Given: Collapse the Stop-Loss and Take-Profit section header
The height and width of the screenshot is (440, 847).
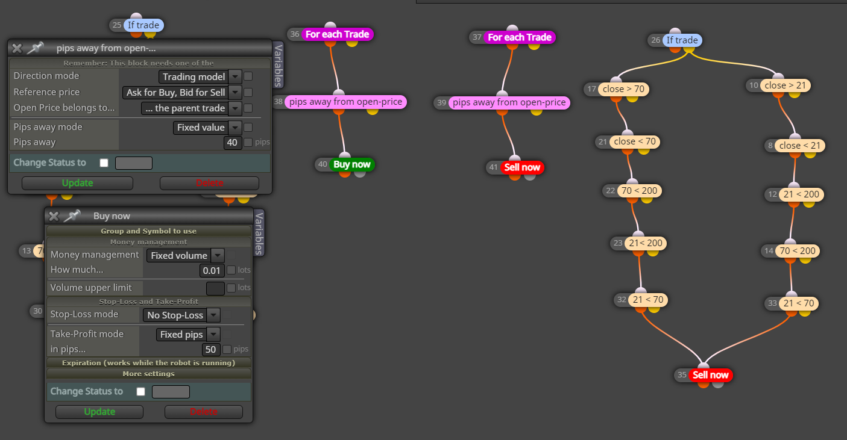Looking at the screenshot, I should click(x=149, y=302).
